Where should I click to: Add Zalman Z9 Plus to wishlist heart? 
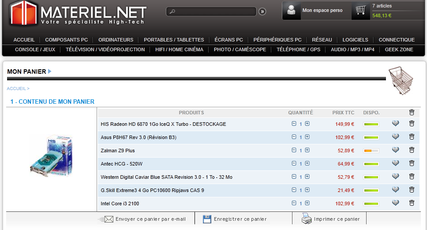coord(395,150)
